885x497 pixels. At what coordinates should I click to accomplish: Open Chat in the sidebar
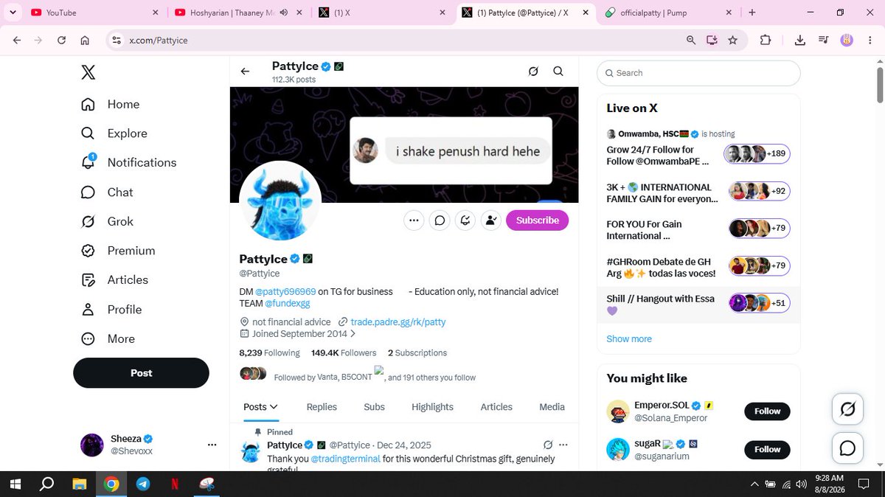pyautogui.click(x=106, y=192)
